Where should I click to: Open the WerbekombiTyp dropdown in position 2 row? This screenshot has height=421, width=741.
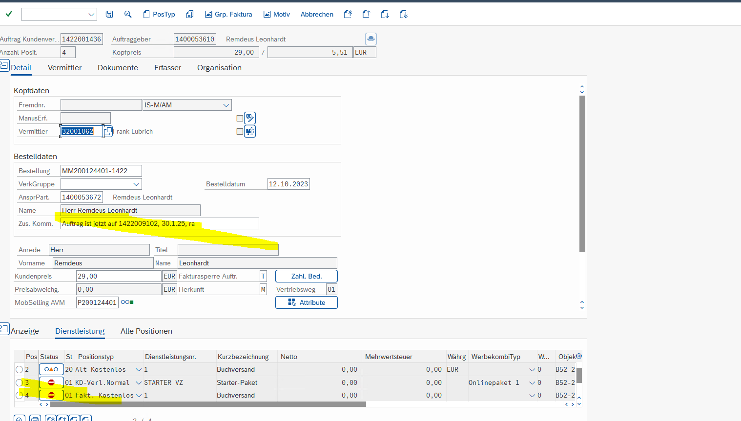click(x=532, y=370)
